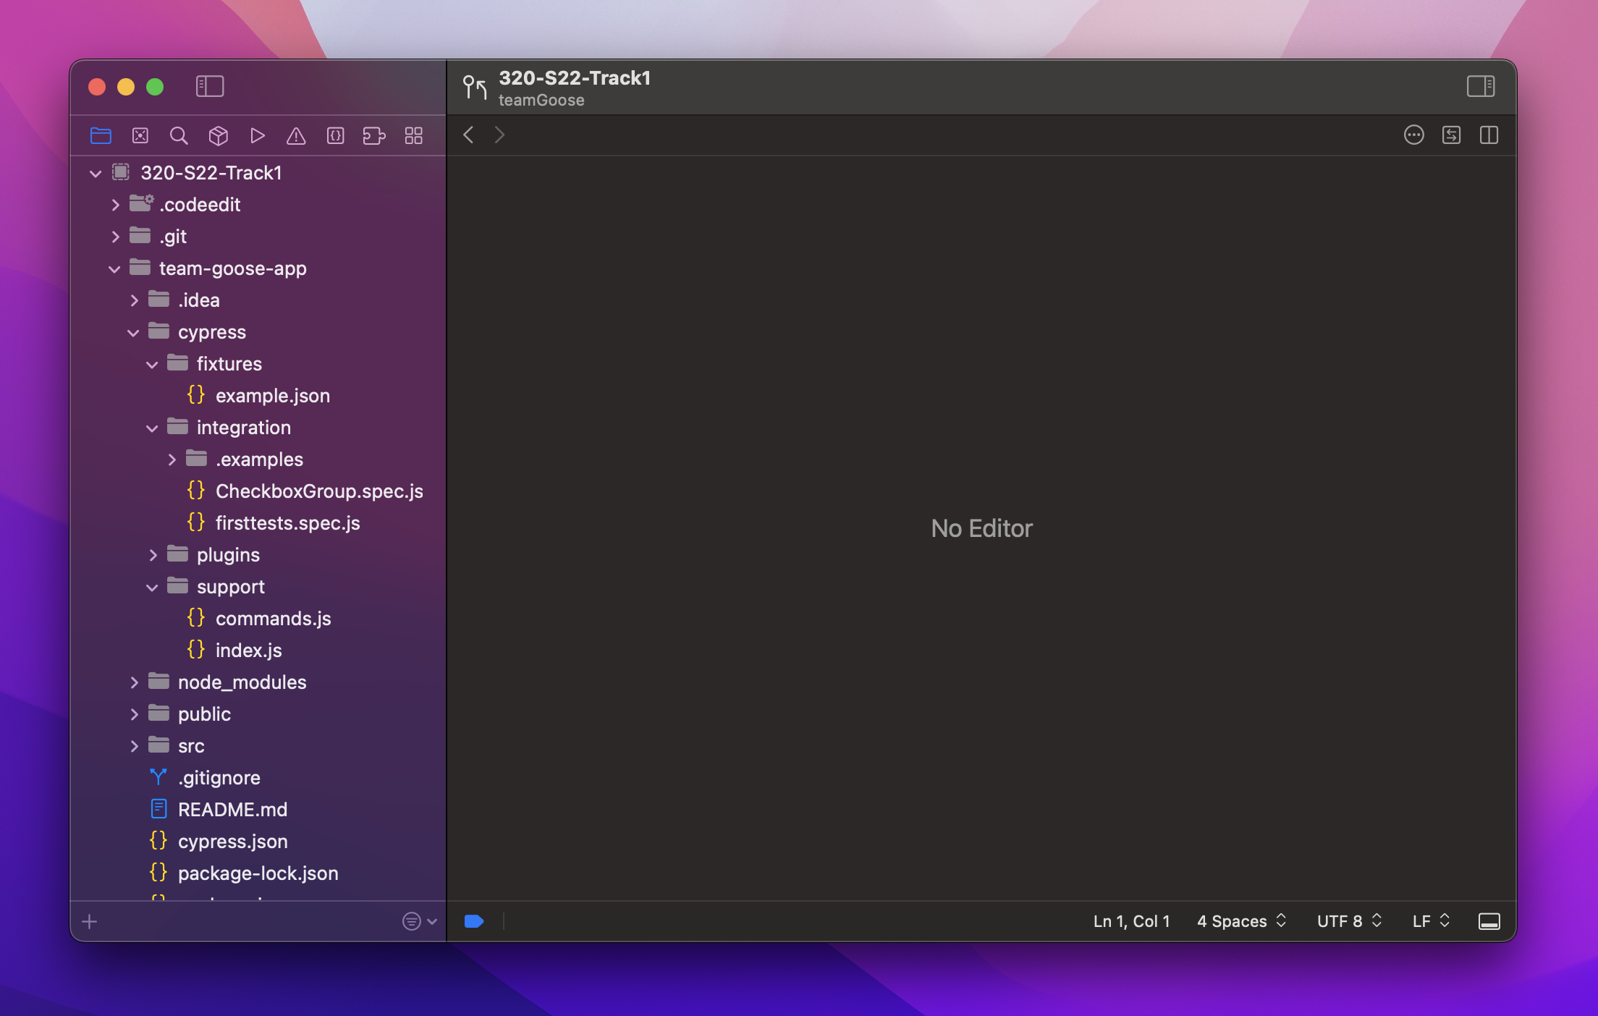Expand the src folder
This screenshot has width=1598, height=1016.
tap(135, 745)
